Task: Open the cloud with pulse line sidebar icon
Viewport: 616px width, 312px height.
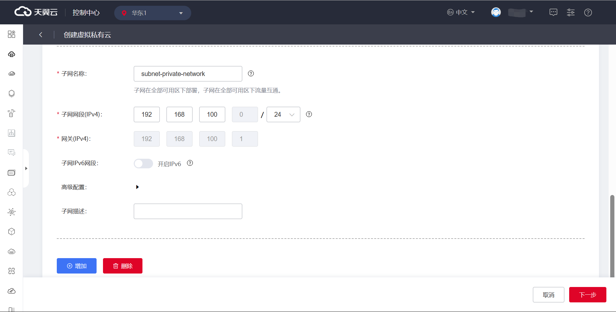Action: click(x=12, y=291)
